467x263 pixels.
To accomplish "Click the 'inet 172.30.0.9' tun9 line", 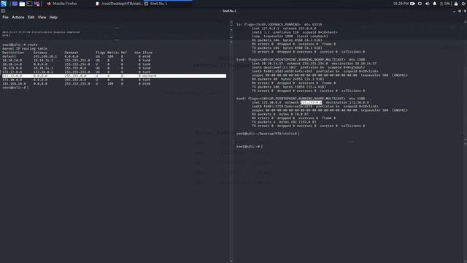I will (x=310, y=102).
